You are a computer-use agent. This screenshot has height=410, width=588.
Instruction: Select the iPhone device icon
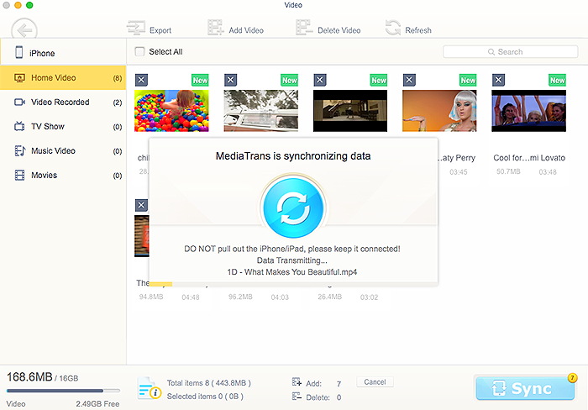pos(18,52)
